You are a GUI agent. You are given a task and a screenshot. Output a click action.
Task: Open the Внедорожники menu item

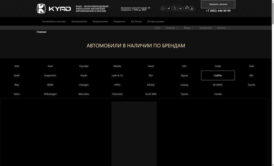100,22
